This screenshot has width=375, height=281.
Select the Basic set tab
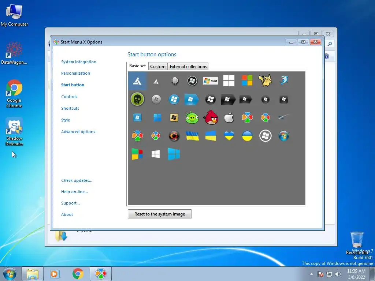[x=137, y=66]
